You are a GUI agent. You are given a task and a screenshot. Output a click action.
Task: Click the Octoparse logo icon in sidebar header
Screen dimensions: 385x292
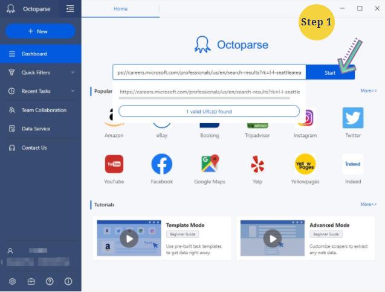point(11,9)
